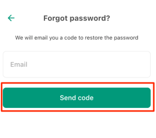Tap the back arrow beside Forgot password
This screenshot has width=156, height=138.
point(11,18)
